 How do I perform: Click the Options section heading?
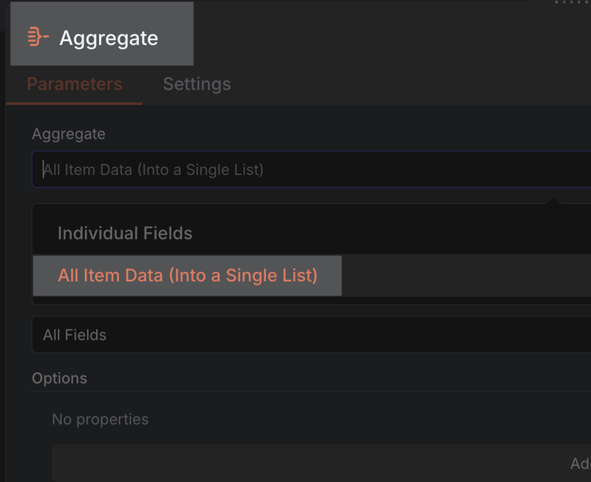[x=60, y=378]
